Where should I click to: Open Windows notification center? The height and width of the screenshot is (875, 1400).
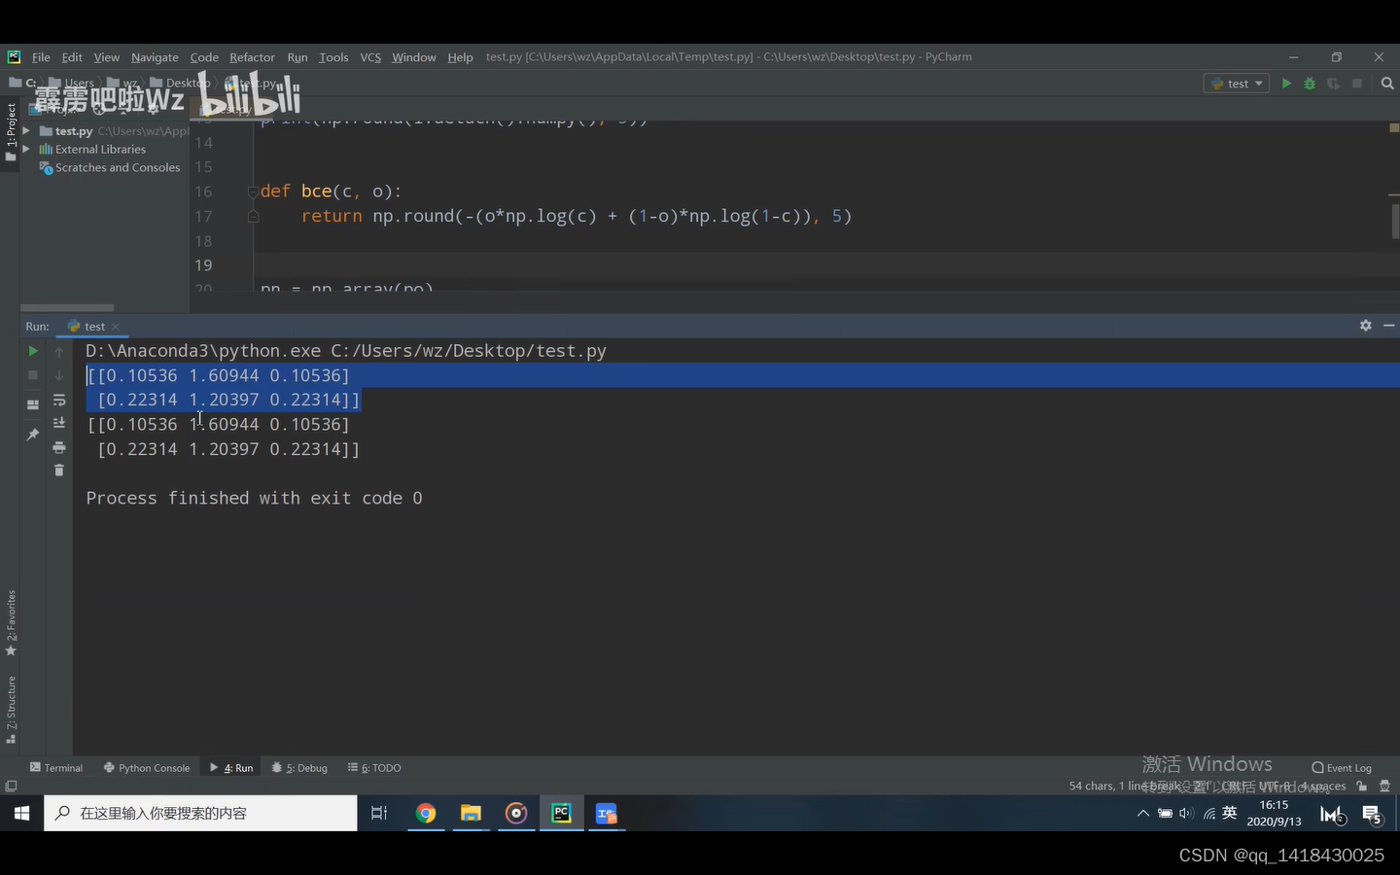pyautogui.click(x=1372, y=815)
